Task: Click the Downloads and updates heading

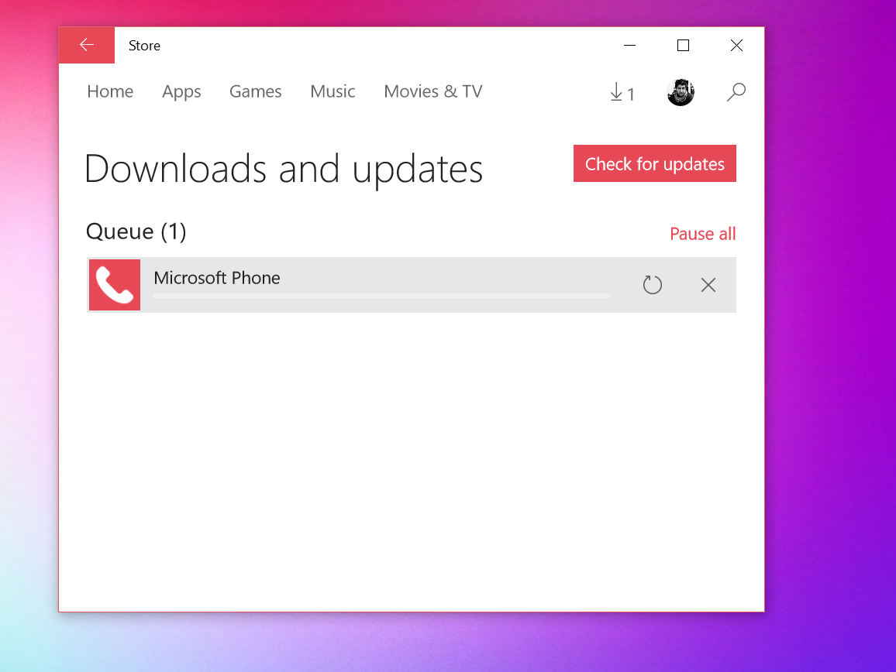Action: [284, 169]
